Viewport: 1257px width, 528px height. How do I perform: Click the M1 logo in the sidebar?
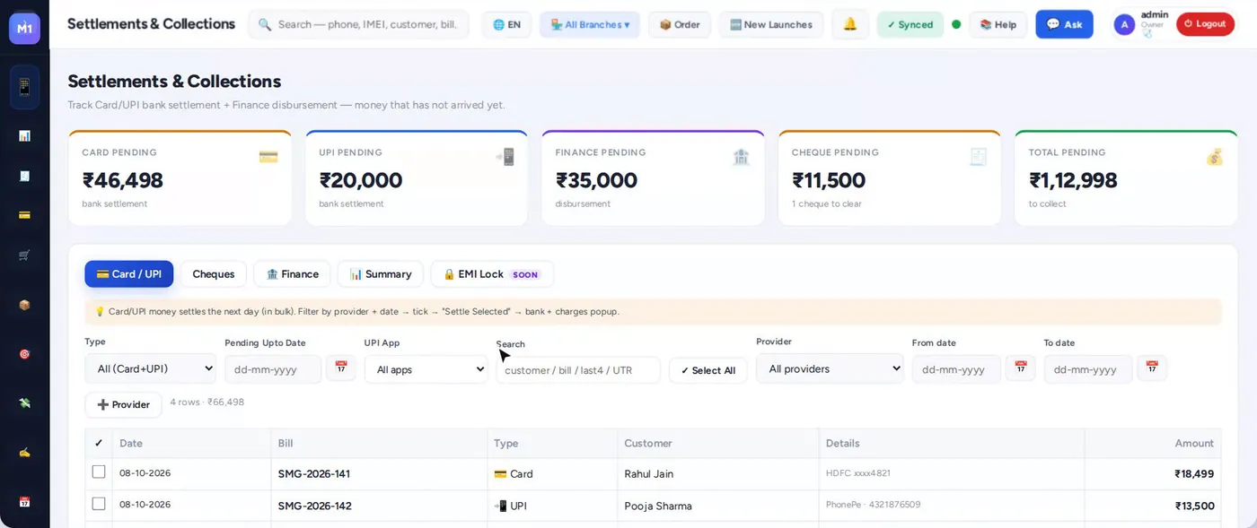click(x=24, y=28)
